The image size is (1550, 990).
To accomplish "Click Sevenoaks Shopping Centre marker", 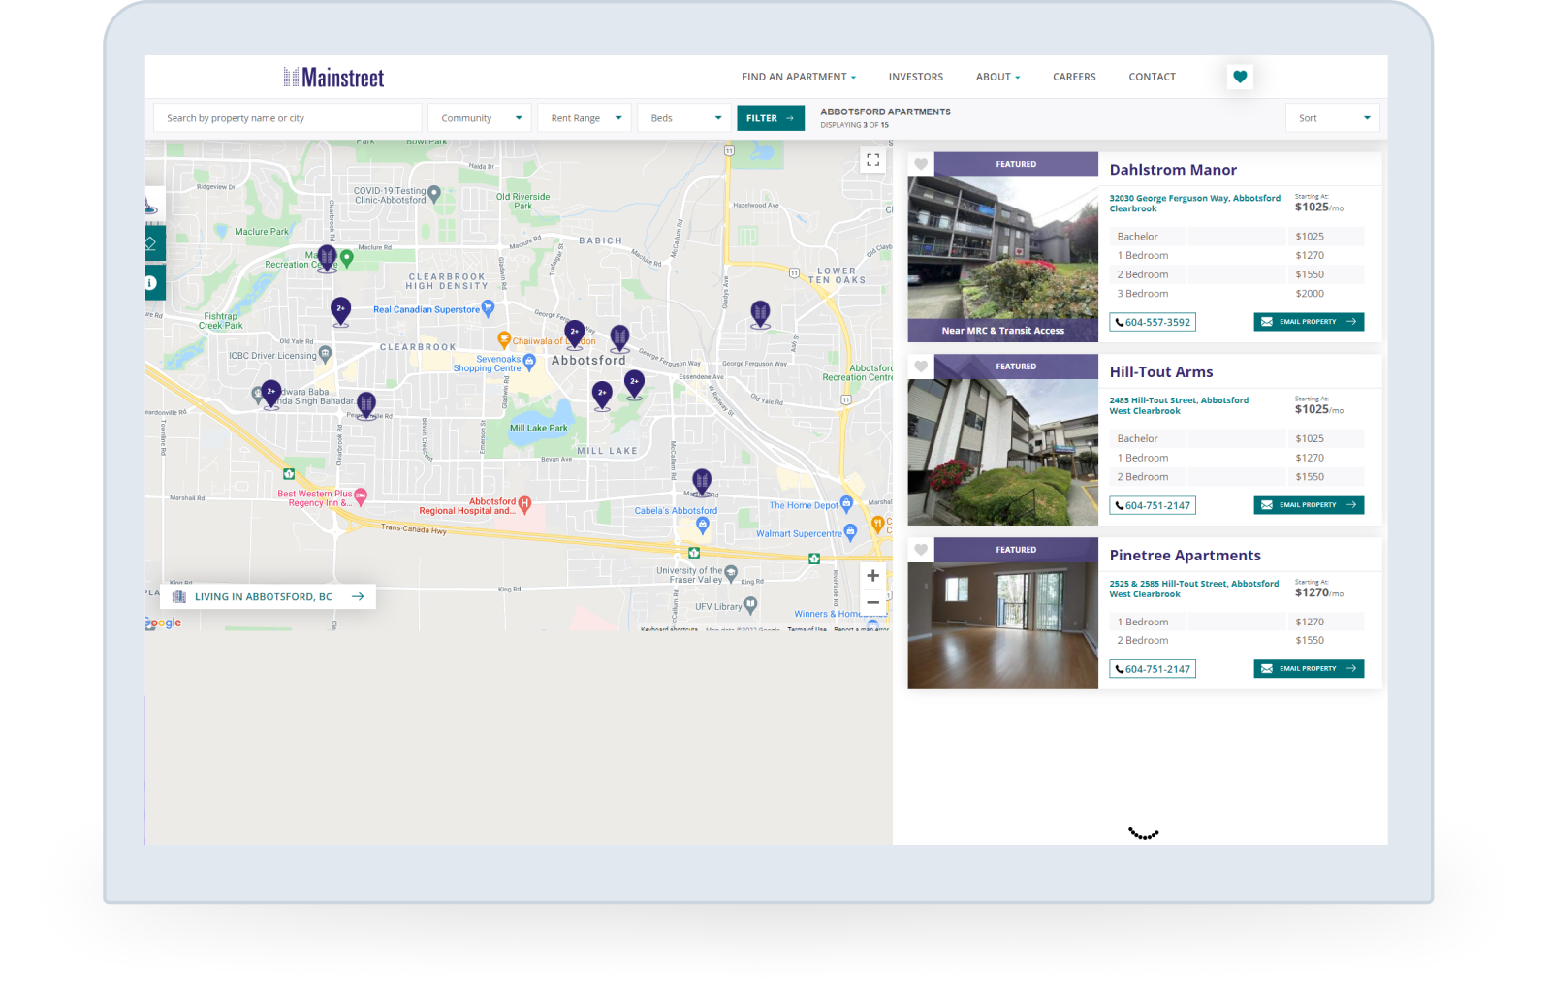I will [529, 363].
